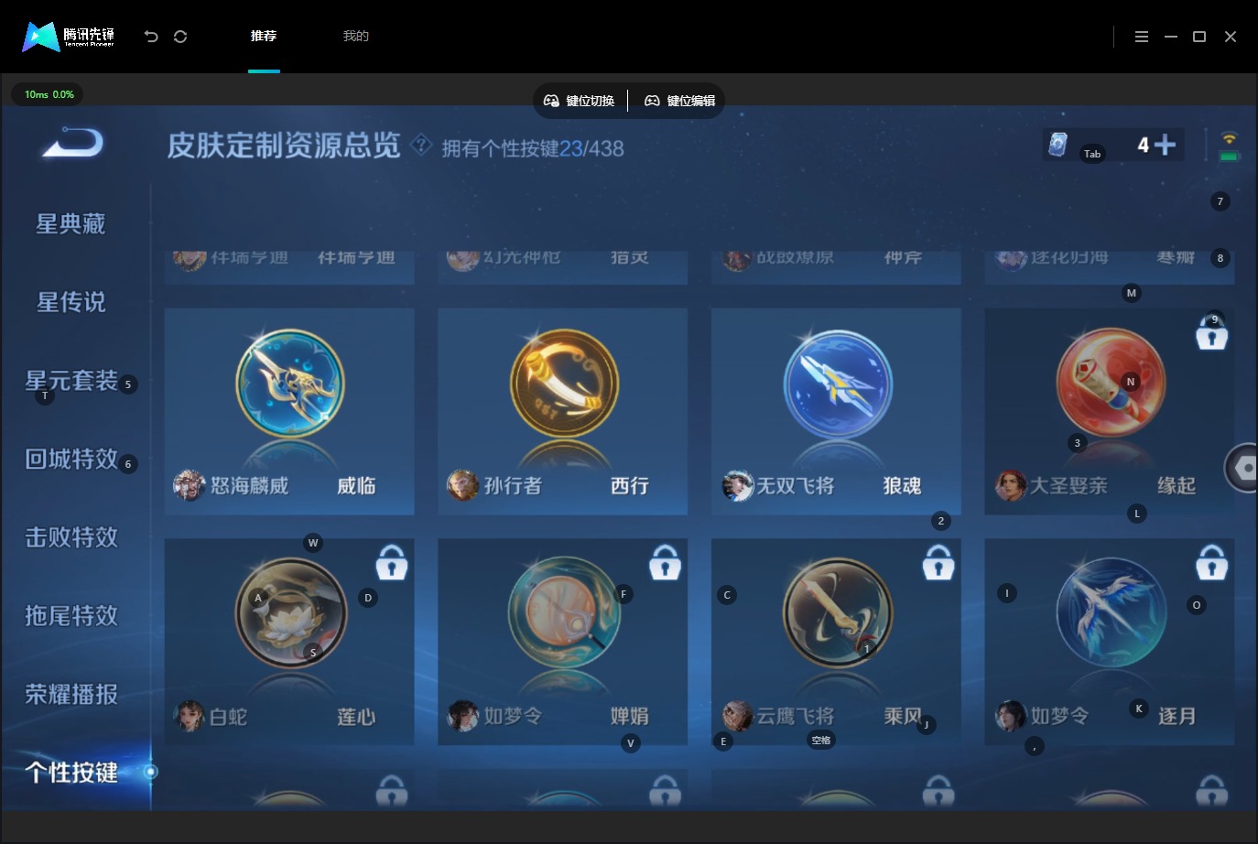The width and height of the screenshot is (1258, 844).
Task: Click the undo back arrow in title bar
Action: click(151, 37)
